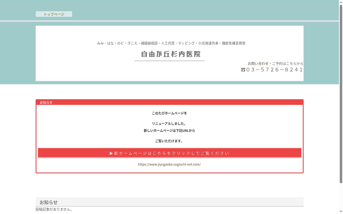Open the トップページ menu item
The width and height of the screenshot is (343, 214).
click(x=54, y=14)
